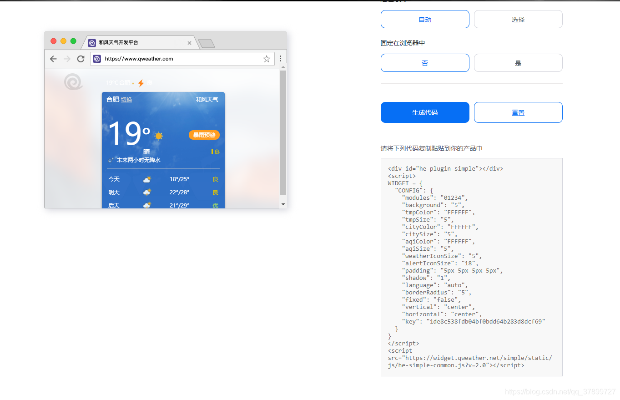
Task: Click the 请将下列代码复制黏贴到你的产品中 text
Action: 432,148
